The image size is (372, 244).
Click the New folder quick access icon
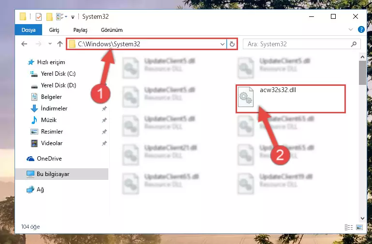[49, 16]
